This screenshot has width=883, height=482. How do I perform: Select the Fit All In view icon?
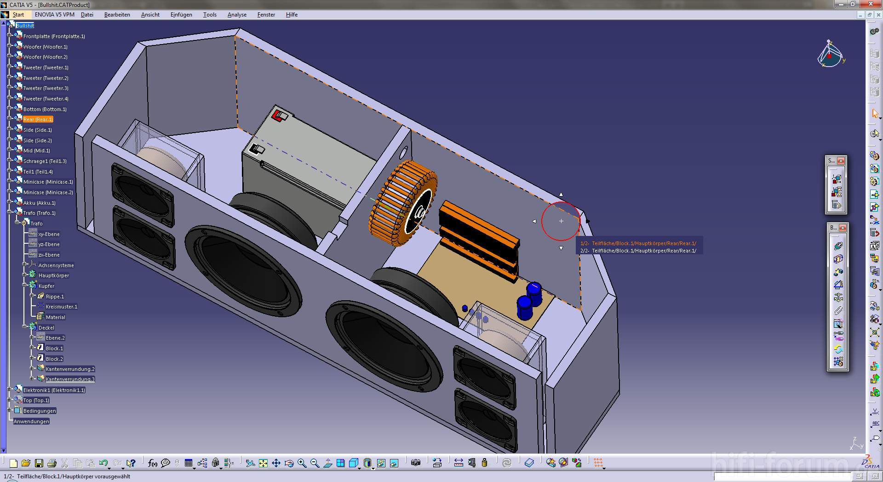click(x=263, y=463)
